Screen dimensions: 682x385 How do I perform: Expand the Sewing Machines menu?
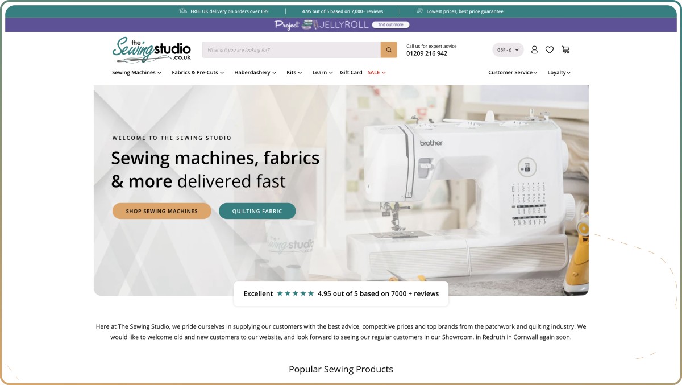point(136,72)
